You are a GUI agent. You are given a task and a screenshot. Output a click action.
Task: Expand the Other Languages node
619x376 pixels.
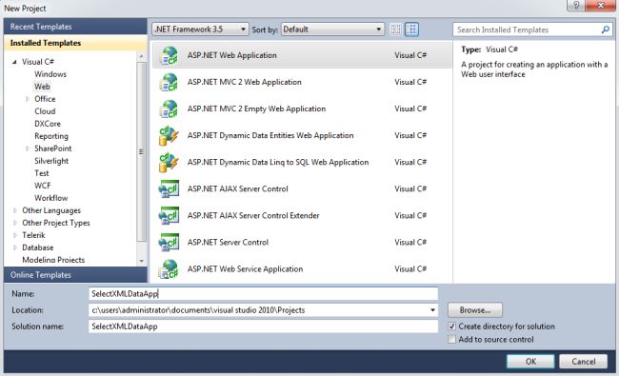coord(15,210)
